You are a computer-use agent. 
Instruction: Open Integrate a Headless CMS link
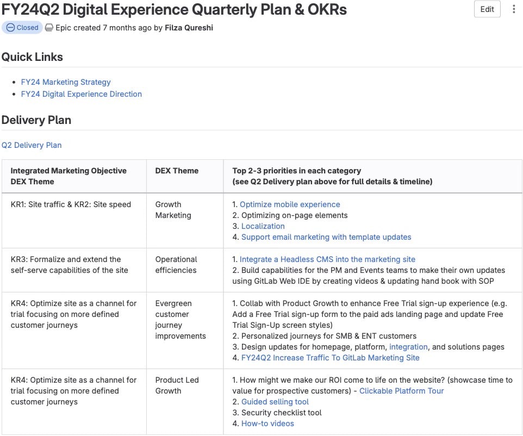pyautogui.click(x=327, y=259)
